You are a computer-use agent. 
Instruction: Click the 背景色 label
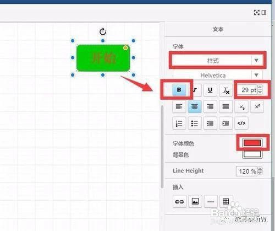180,155
